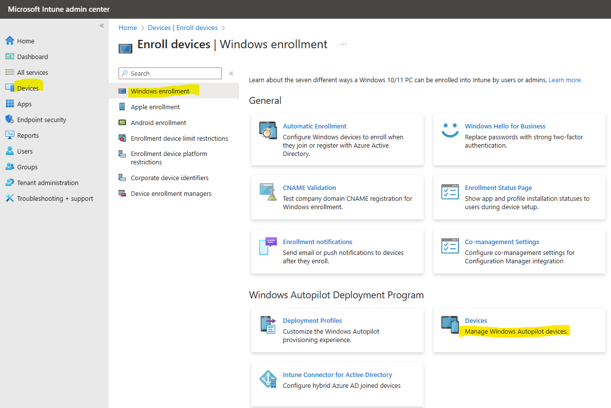The width and height of the screenshot is (611, 408).
Task: Collapse the enrollment menu pane
Action: 231,73
